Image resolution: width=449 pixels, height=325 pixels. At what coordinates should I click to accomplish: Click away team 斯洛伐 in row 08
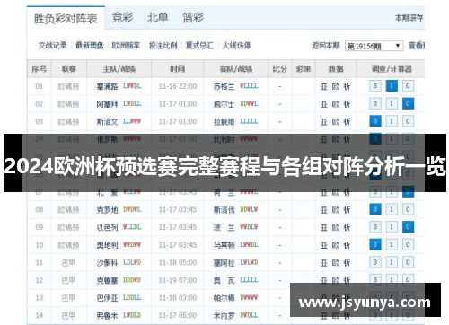pos(224,210)
